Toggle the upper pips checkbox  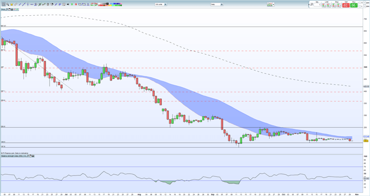[x=365, y=3]
